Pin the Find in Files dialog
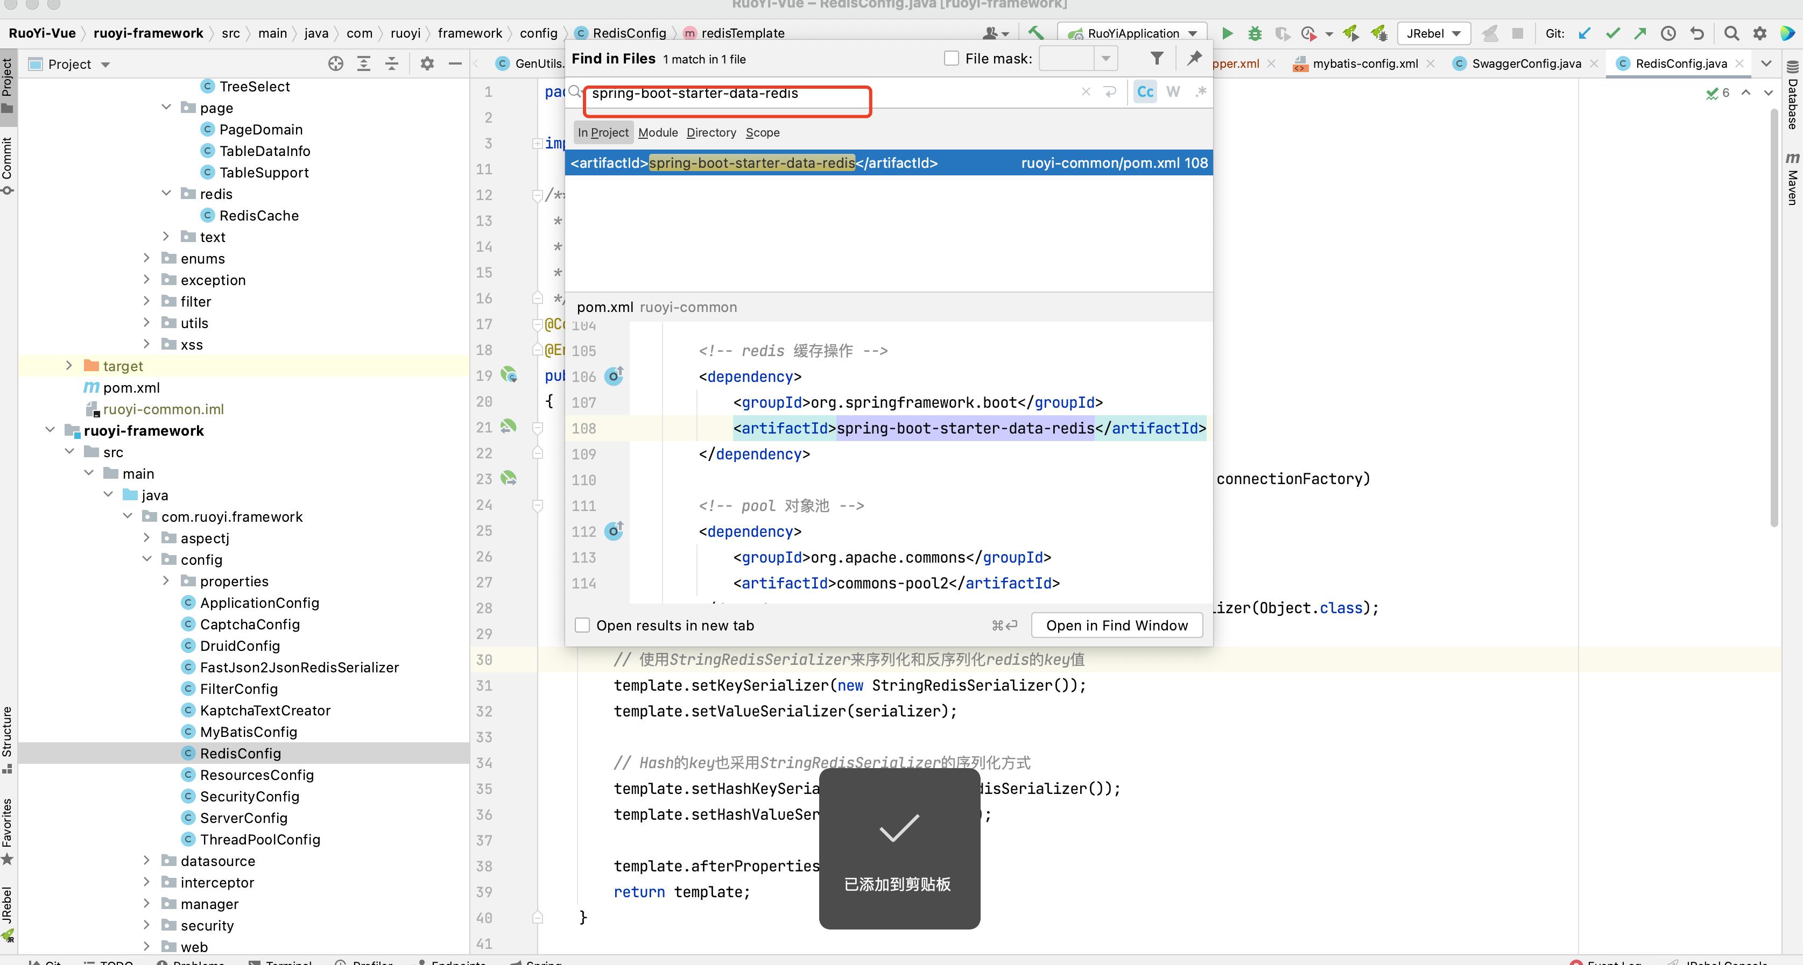 [1195, 59]
